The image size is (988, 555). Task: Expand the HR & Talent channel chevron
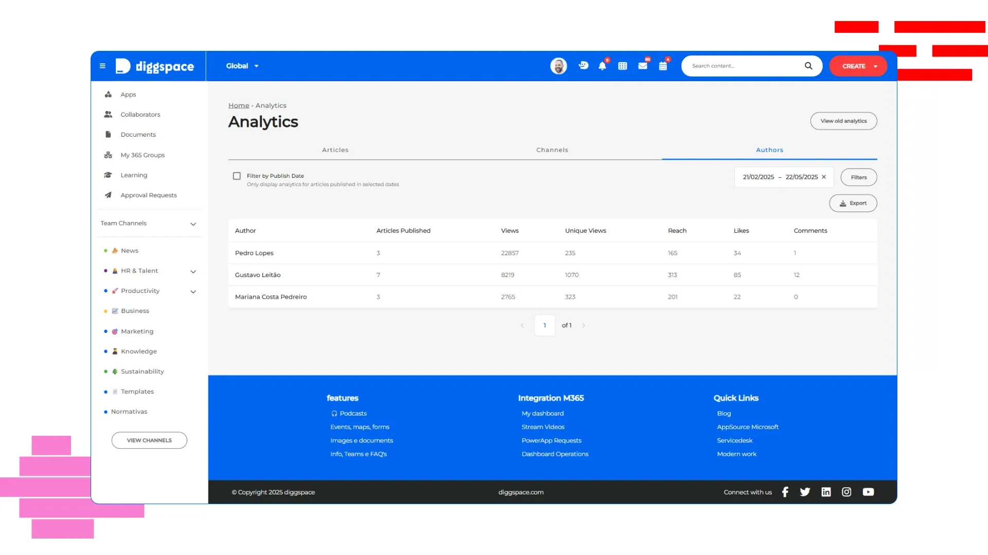(193, 271)
